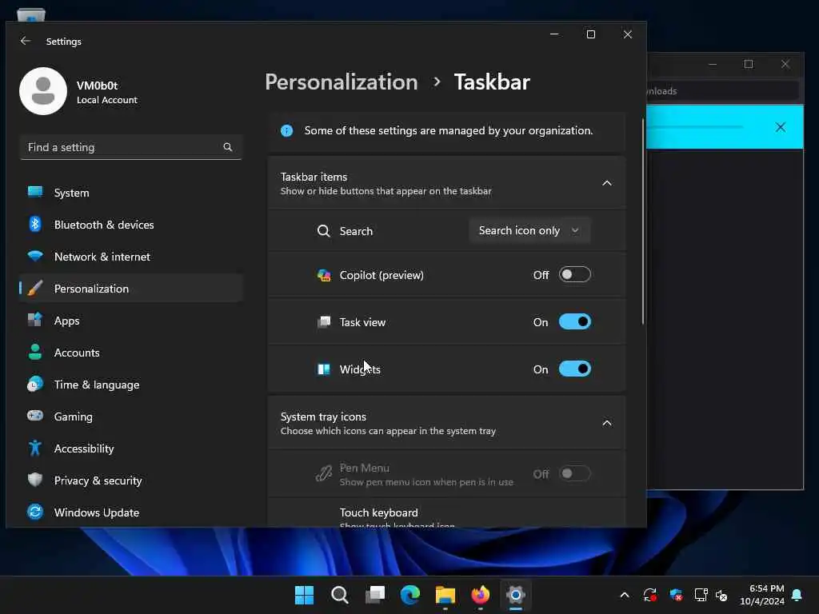Screen dimensions: 819x614
Task: Launch Firefox from the taskbar
Action: (481, 595)
